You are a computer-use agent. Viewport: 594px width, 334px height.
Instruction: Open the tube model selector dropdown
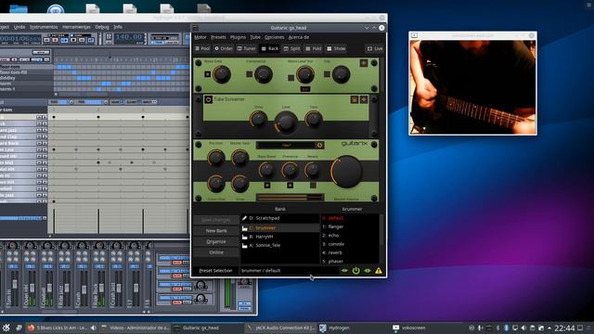pos(290,145)
